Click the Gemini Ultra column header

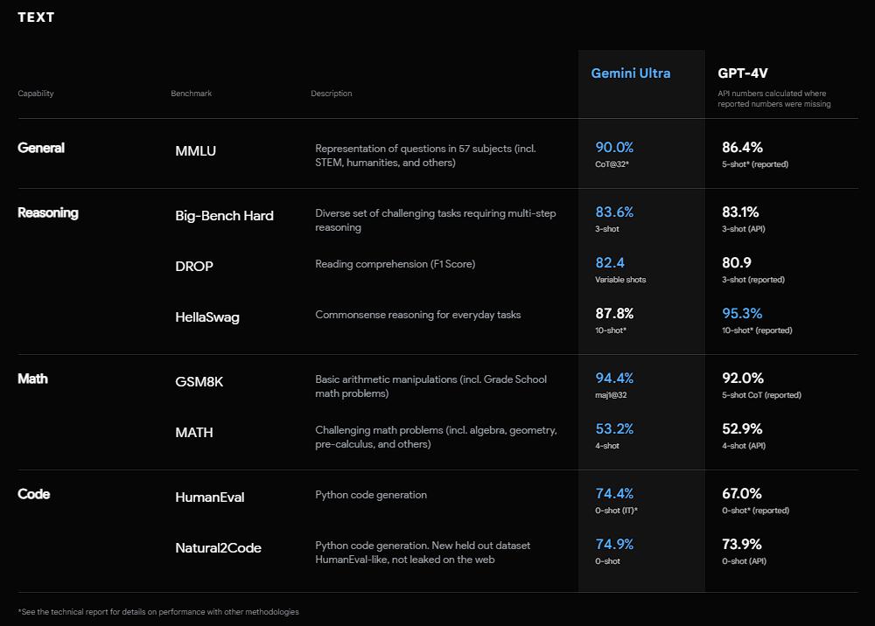coord(631,73)
